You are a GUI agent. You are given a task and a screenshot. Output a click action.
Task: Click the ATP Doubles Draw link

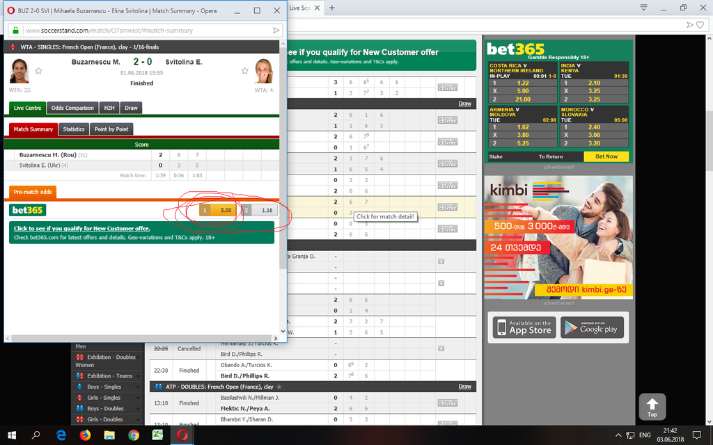(464, 387)
